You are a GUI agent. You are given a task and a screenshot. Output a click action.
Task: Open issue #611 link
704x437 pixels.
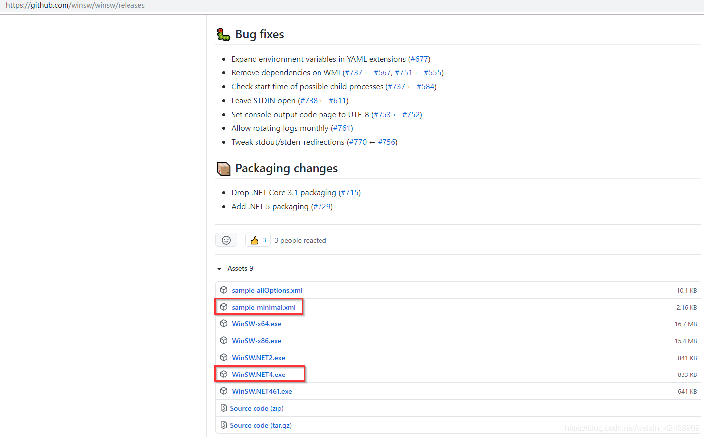(x=337, y=100)
